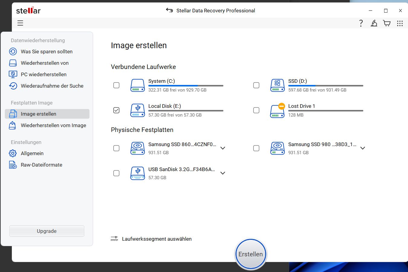This screenshot has height=272, width=408.
Task: Check the Lost Drive 1 checkbox
Action: (256, 110)
